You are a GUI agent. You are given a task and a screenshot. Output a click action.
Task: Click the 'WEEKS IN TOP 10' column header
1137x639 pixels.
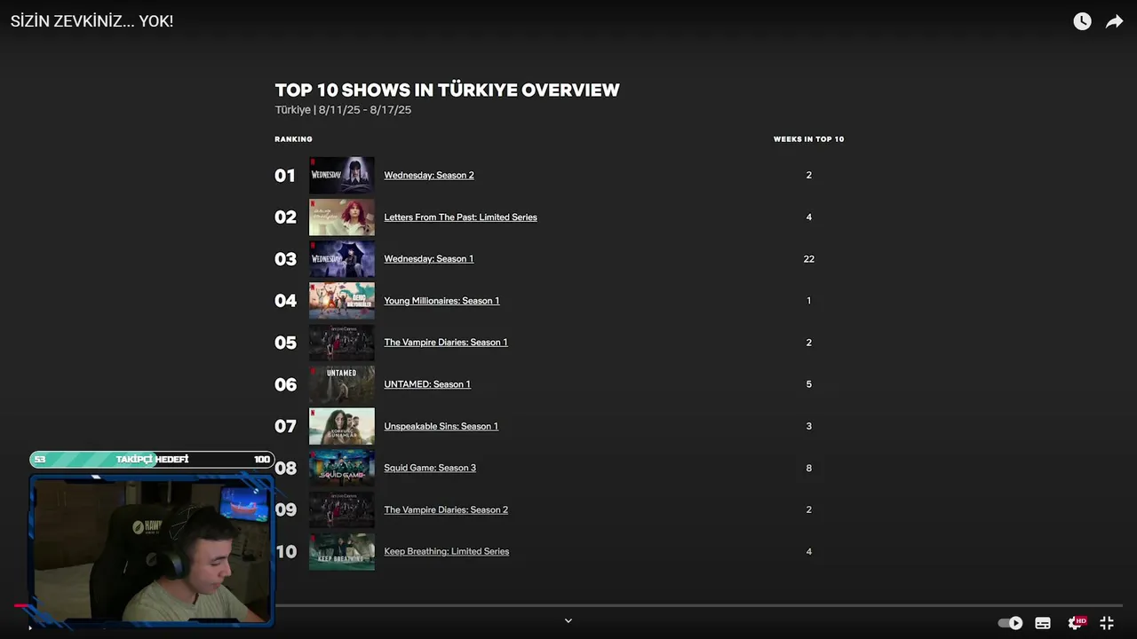(808, 139)
